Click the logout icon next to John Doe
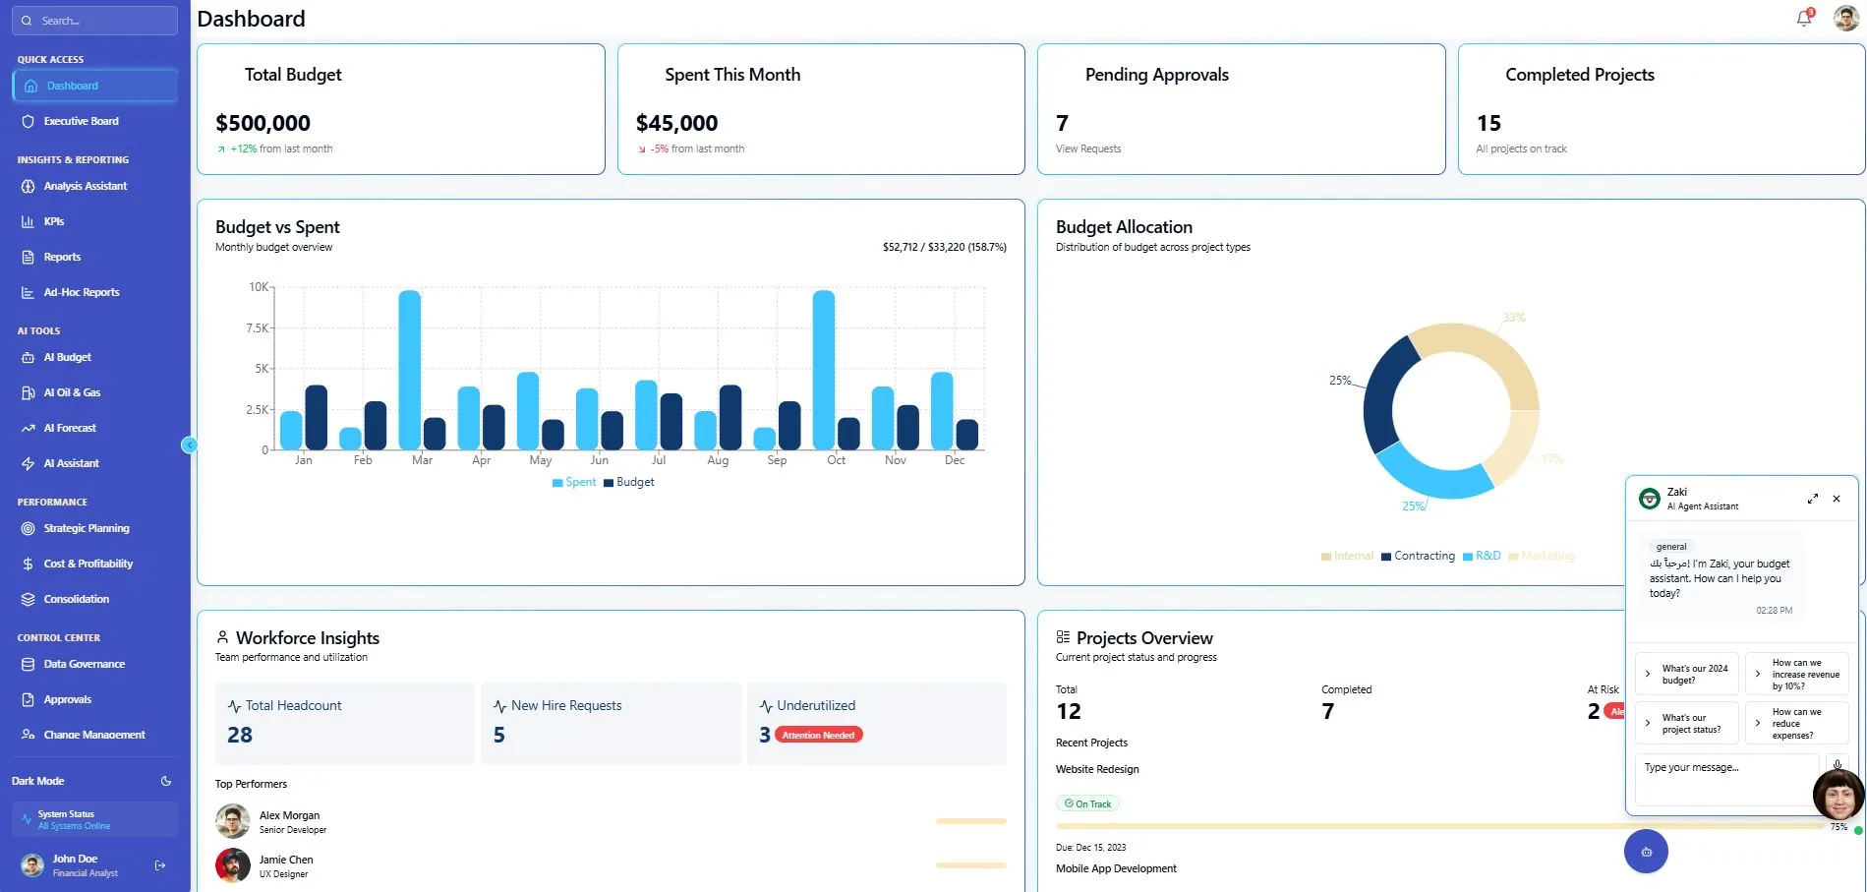This screenshot has height=892, width=1867. pos(160,865)
